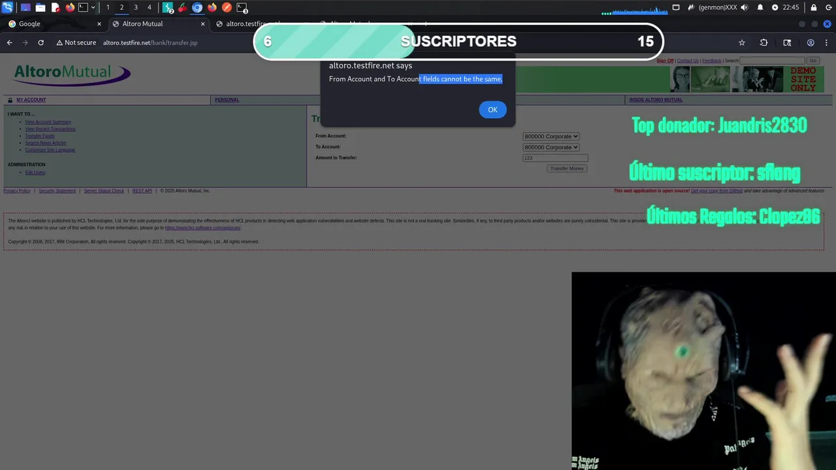This screenshot has width=836, height=470.
Task: Open the MY ACCOUNT tab
Action: (31, 100)
